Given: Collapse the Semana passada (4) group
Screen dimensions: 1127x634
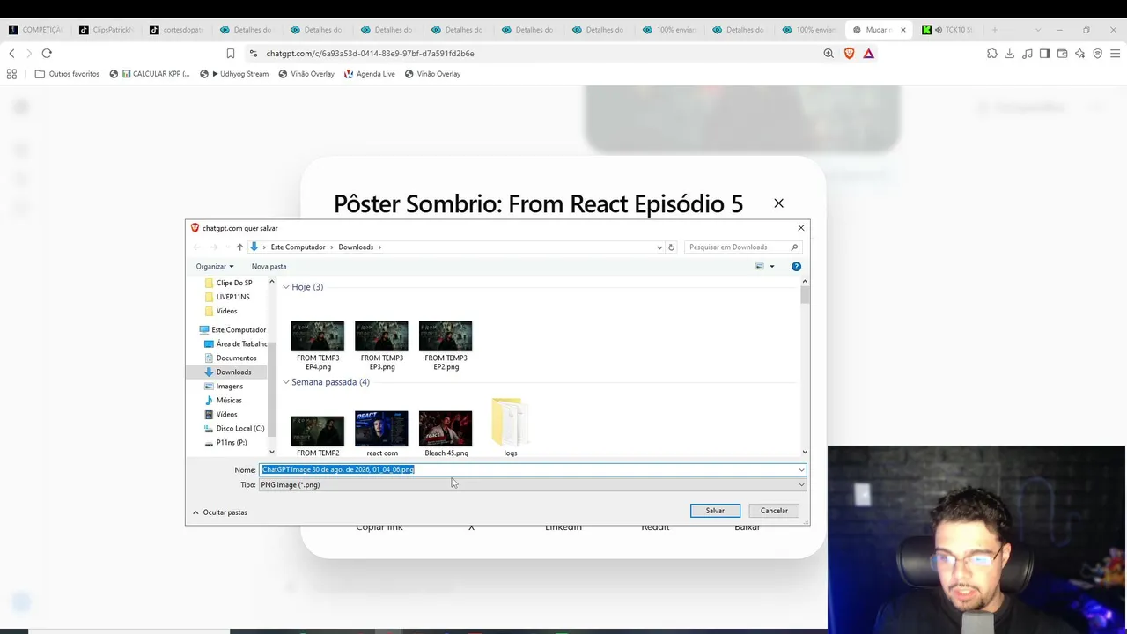Looking at the screenshot, I should pos(286,382).
